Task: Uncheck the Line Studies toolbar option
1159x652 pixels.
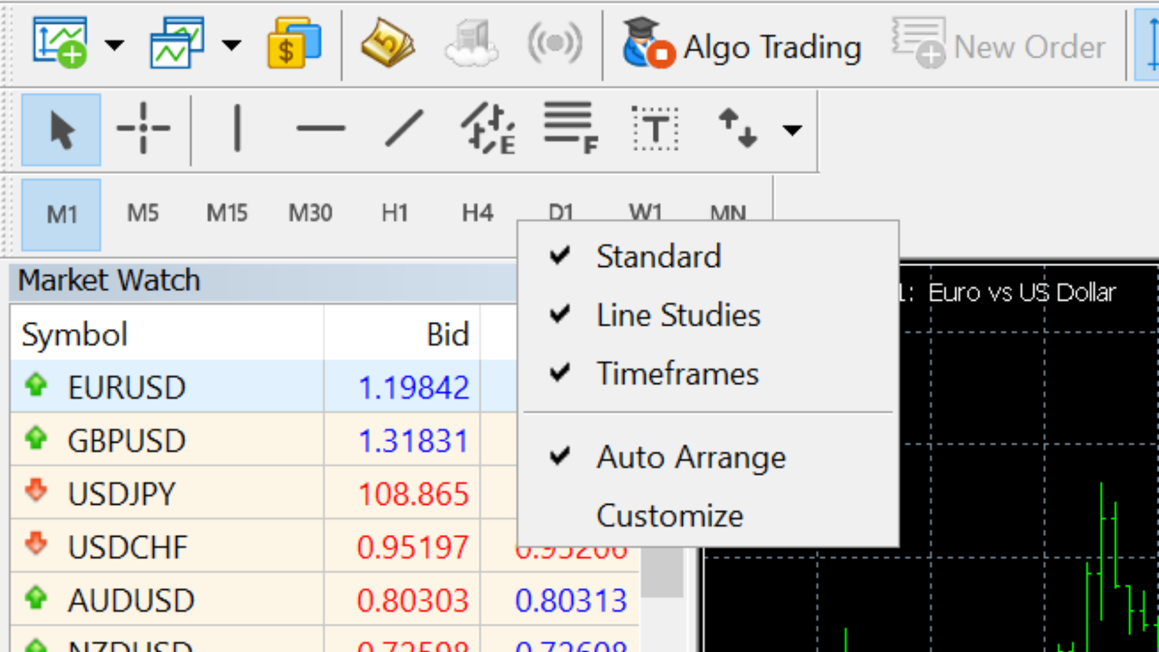Action: pos(707,315)
